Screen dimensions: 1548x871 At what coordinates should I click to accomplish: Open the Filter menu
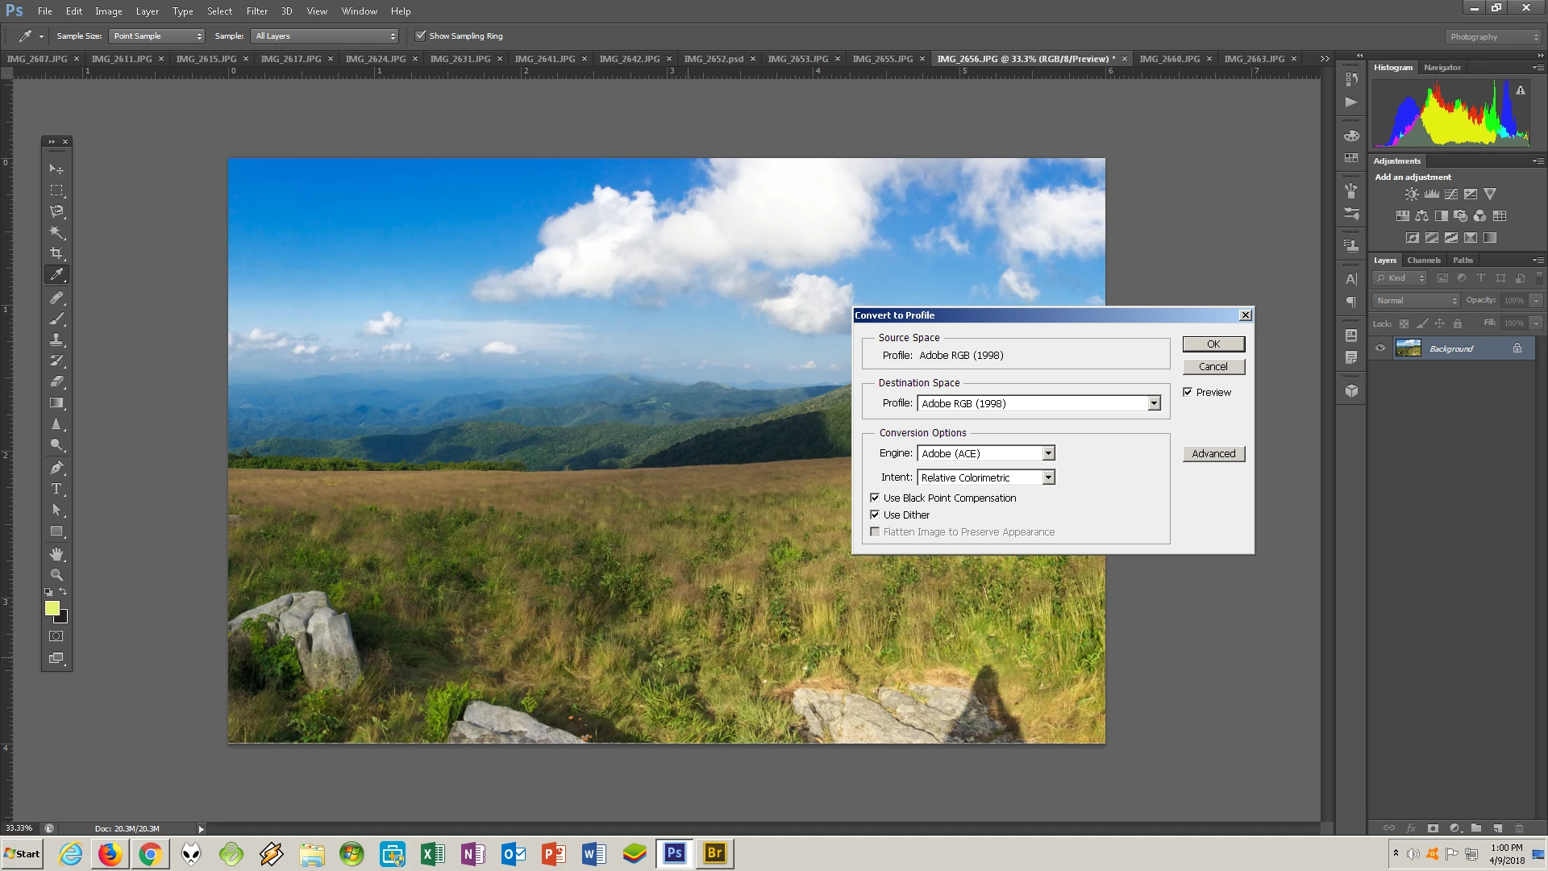coord(256,11)
